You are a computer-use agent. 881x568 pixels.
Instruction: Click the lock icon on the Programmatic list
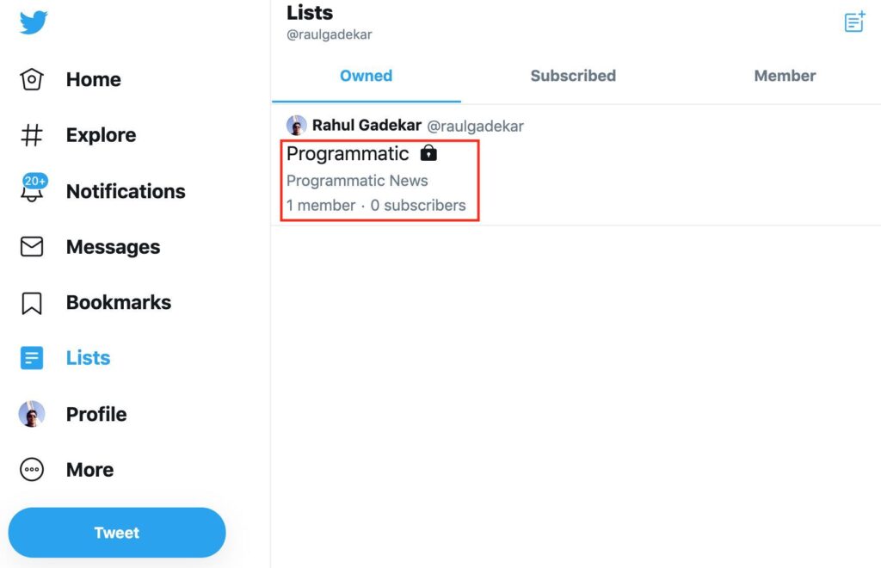428,153
